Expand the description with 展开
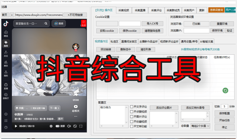This screenshot has width=237, height=139. click(61, 119)
